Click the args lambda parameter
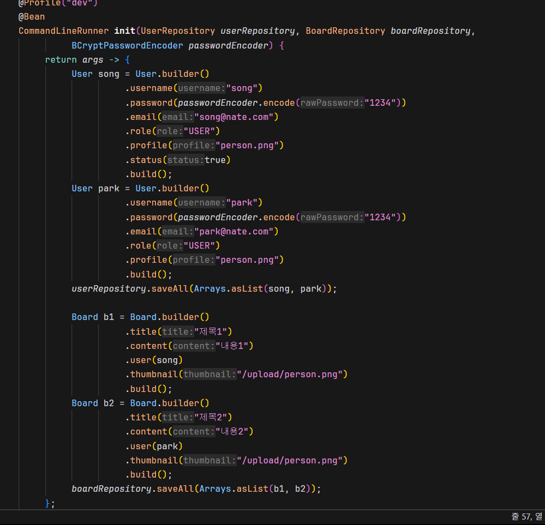 coord(93,60)
